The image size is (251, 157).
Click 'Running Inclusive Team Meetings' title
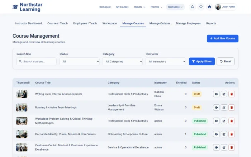click(56, 108)
